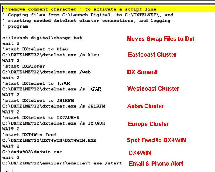Select the 'start DXtelnet to k1eu comment
This screenshot has width=215, height=172.
click(x=35, y=49)
